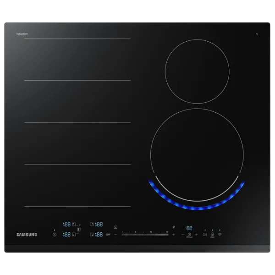Select the front-right cooking zone icon
The height and width of the screenshot is (275, 275).
point(92,234)
